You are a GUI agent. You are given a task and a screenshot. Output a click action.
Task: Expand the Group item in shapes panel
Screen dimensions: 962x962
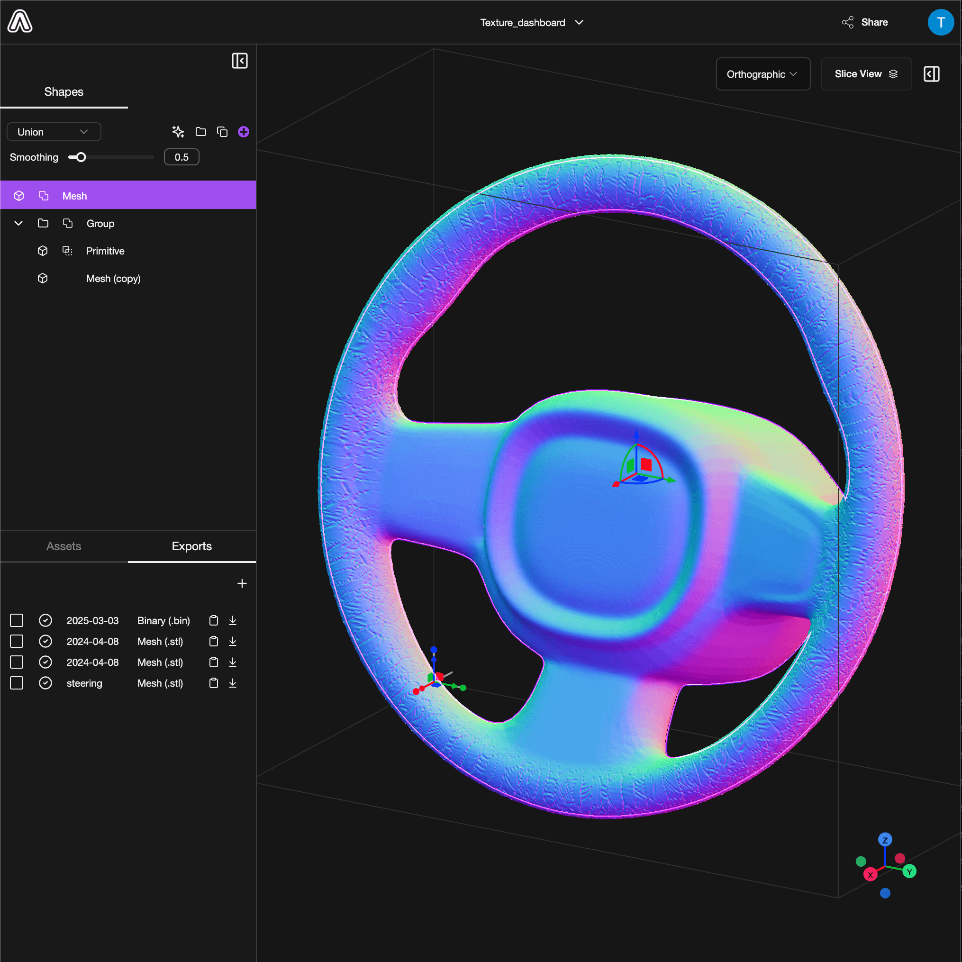[x=18, y=223]
